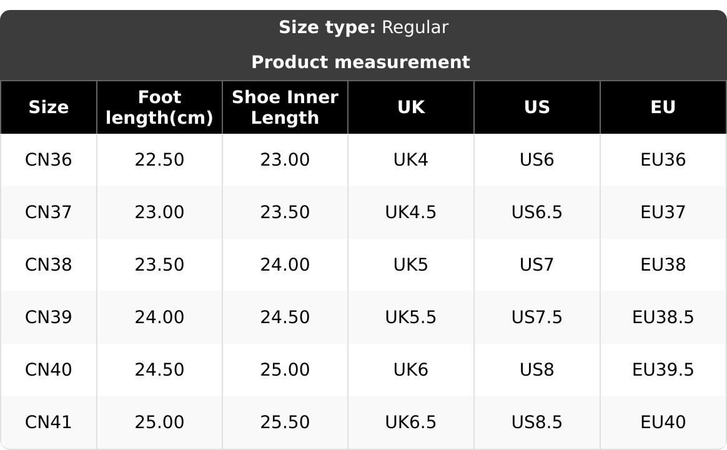Click the Foot length(cm) column header
This screenshot has height=450, width=727.
(x=159, y=107)
